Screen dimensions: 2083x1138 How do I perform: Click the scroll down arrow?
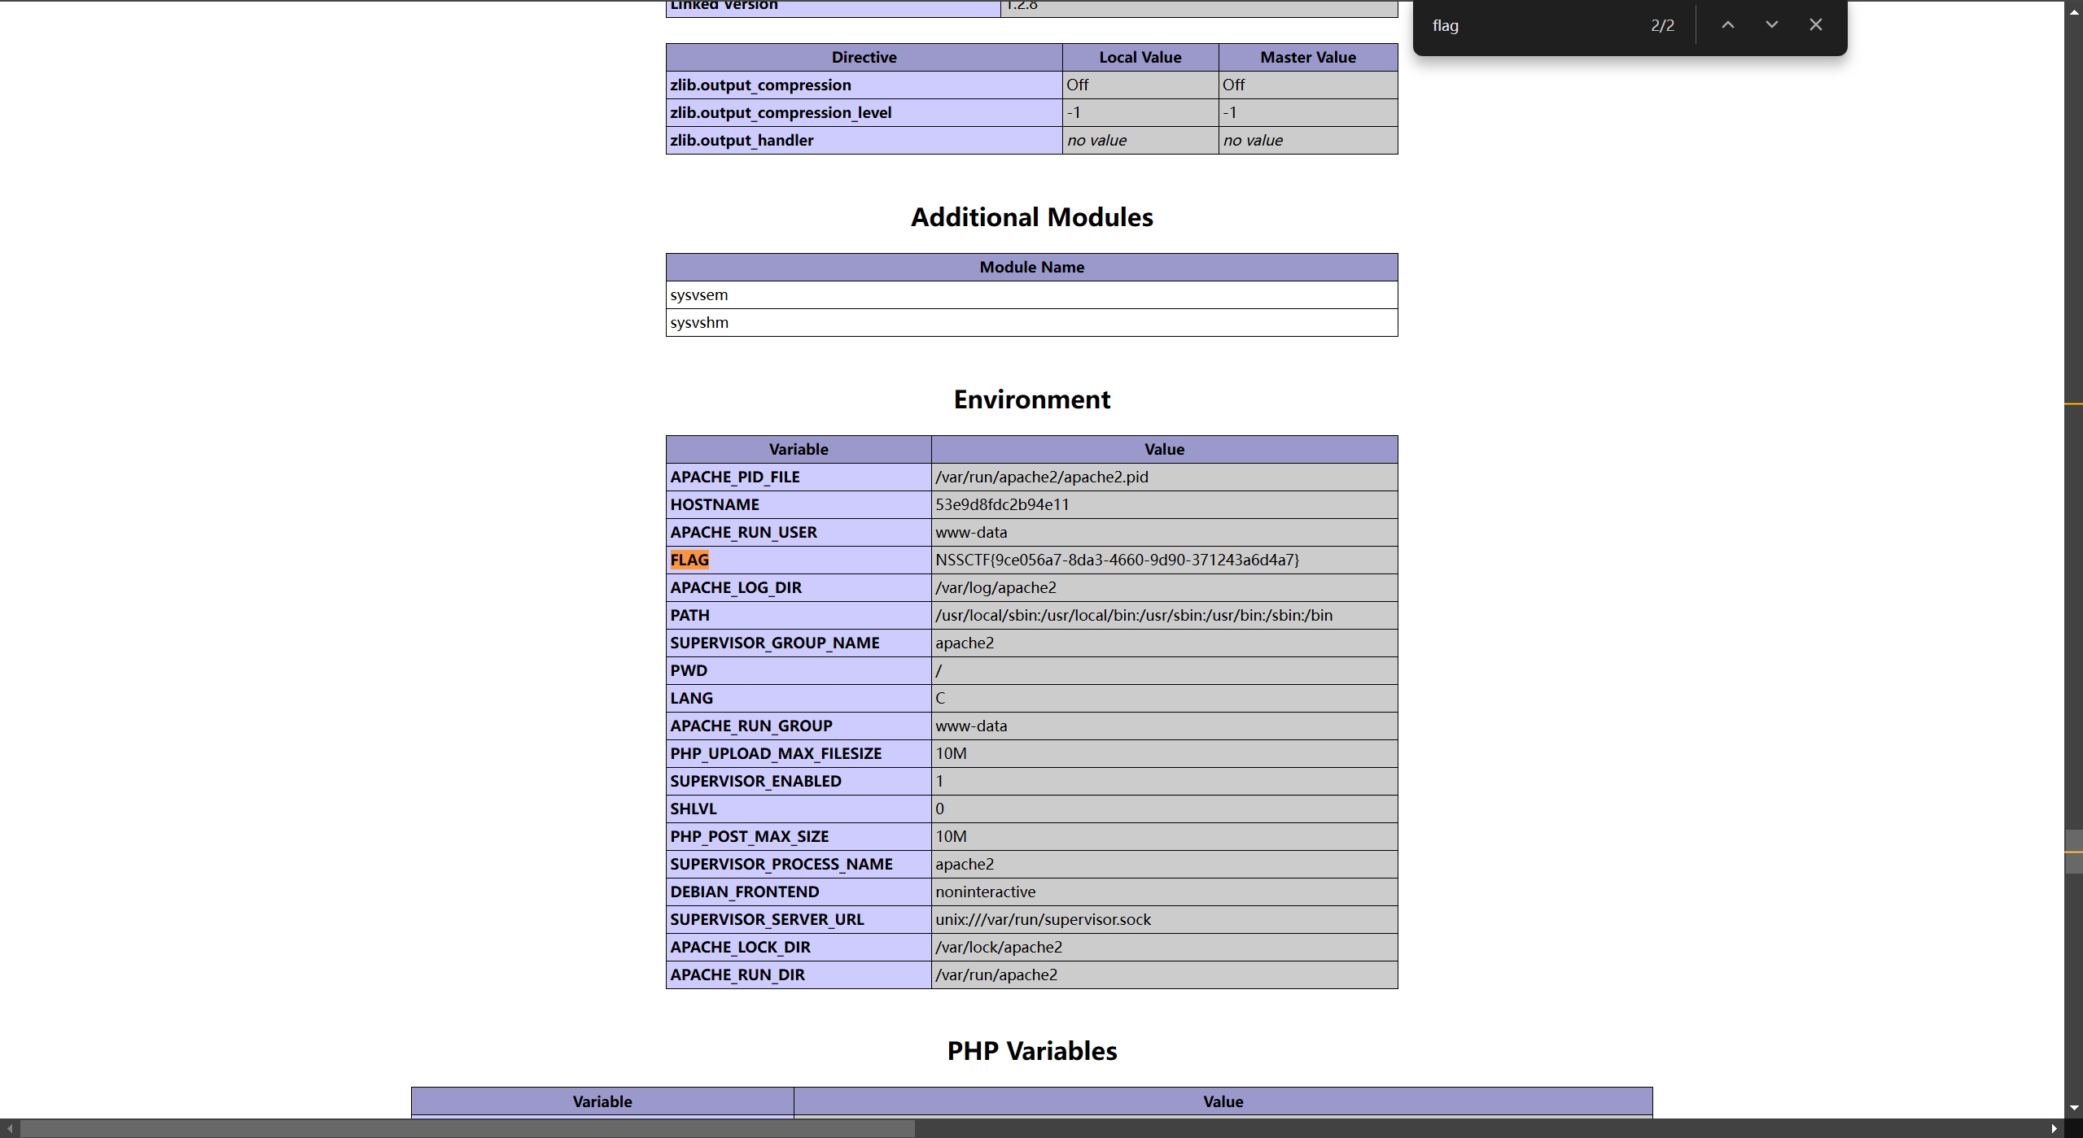click(2074, 1108)
